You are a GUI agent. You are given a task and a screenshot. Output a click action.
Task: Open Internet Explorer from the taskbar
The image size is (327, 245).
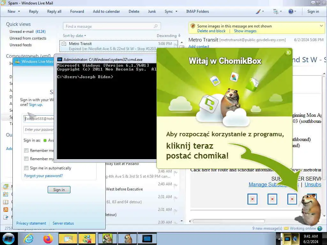point(28,239)
